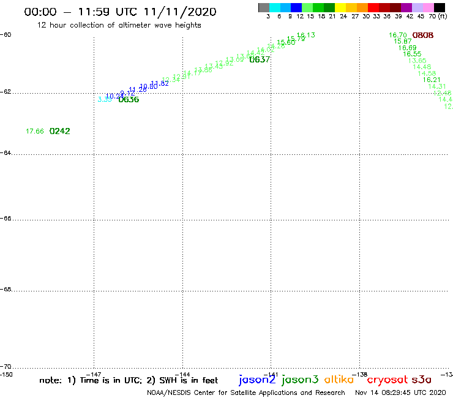Select the '16.21' wave height value
This screenshot has width=453, height=398.
(432, 80)
